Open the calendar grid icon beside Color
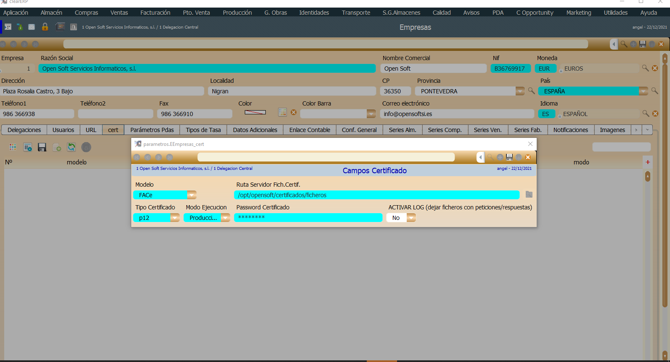This screenshot has width=670, height=362. (282, 112)
